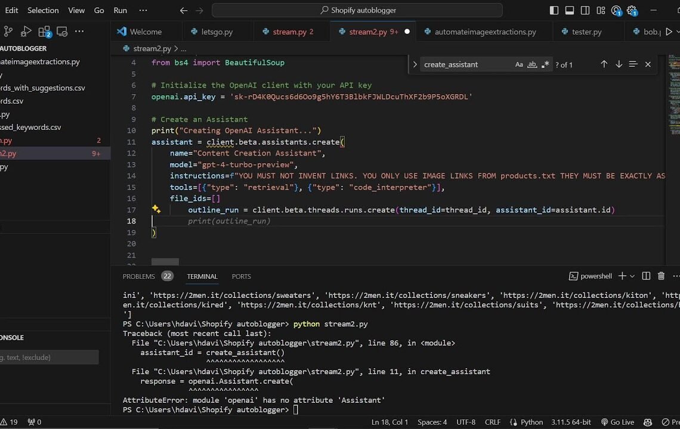The height and width of the screenshot is (429, 680).
Task: Toggle Match Case in the find widget
Action: [x=519, y=64]
